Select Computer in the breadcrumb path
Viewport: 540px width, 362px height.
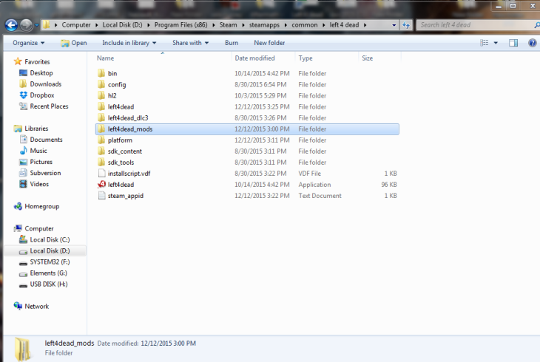point(76,25)
